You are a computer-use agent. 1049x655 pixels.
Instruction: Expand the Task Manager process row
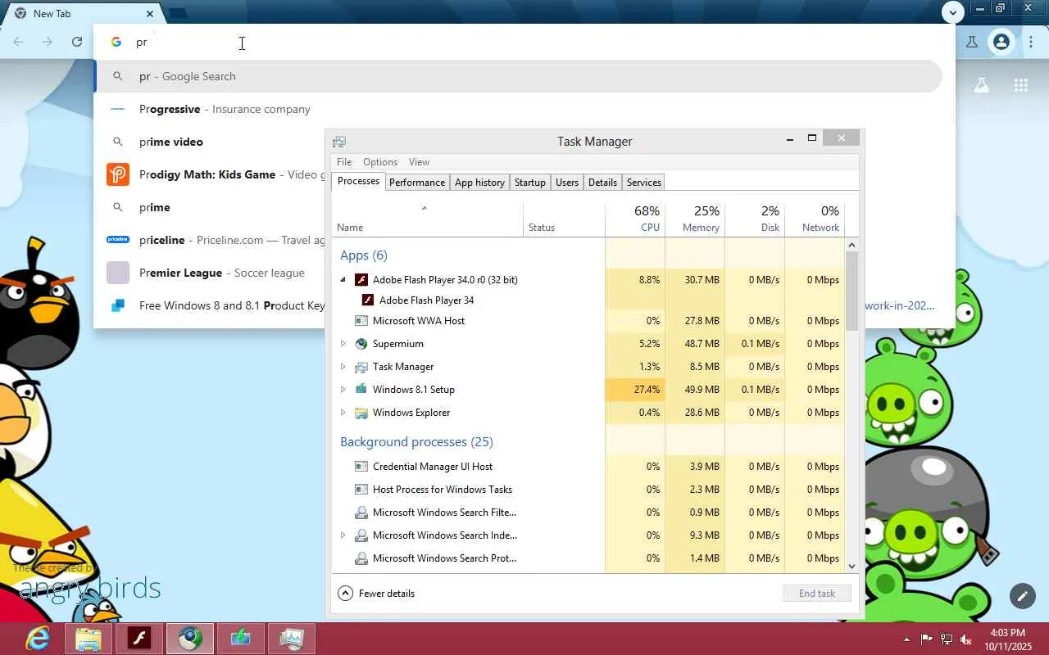click(343, 367)
